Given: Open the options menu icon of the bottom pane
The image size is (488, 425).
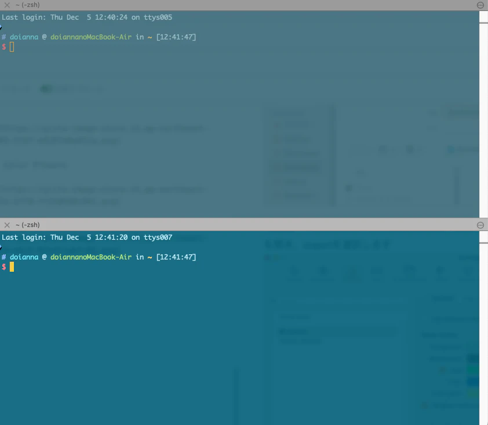Looking at the screenshot, I should (x=480, y=225).
